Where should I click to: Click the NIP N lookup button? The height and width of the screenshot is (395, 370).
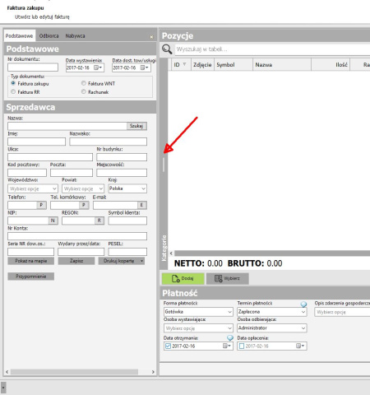pyautogui.click(x=53, y=221)
